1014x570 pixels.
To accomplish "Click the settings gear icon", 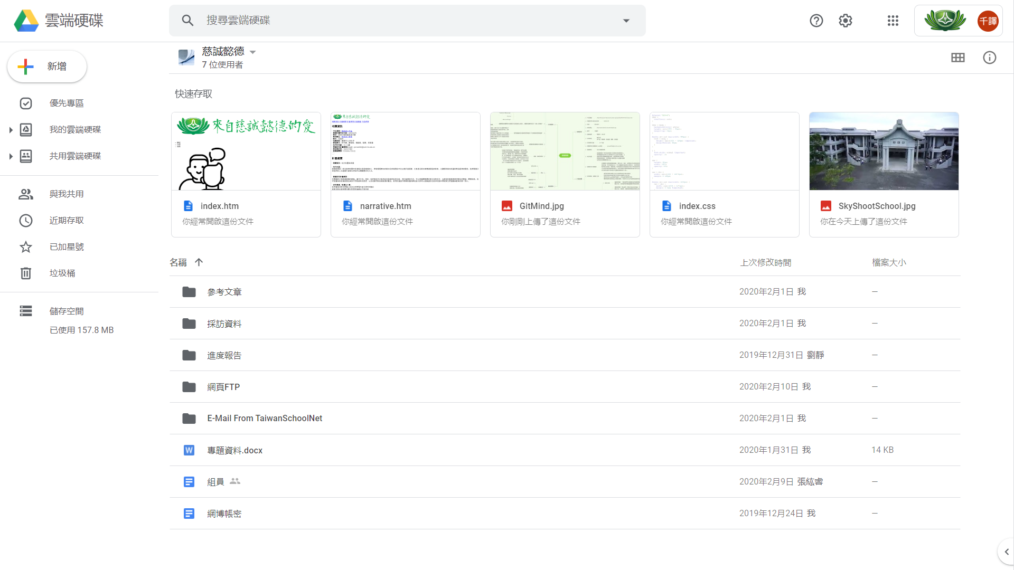I will click(846, 21).
